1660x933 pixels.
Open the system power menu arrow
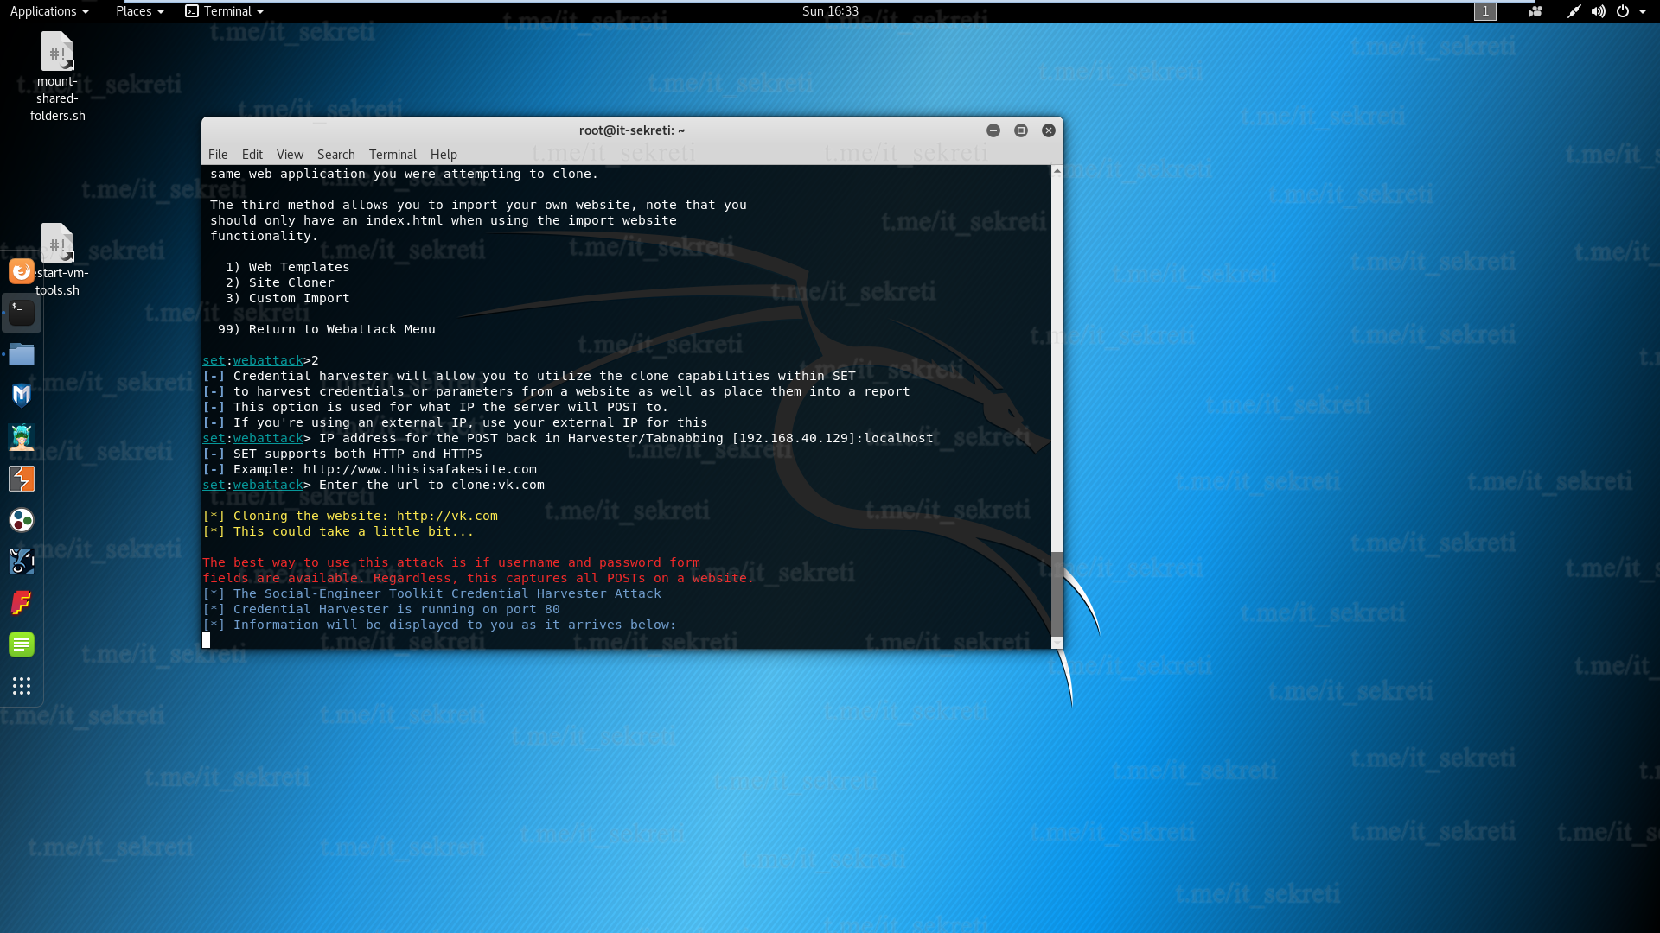1643,11
